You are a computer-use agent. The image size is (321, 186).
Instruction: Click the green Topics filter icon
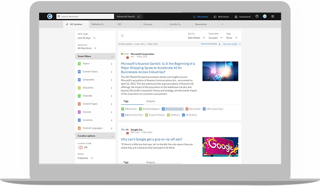point(79,64)
